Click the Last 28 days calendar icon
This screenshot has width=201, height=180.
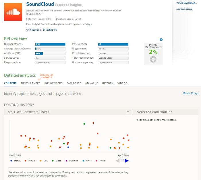click(184, 93)
